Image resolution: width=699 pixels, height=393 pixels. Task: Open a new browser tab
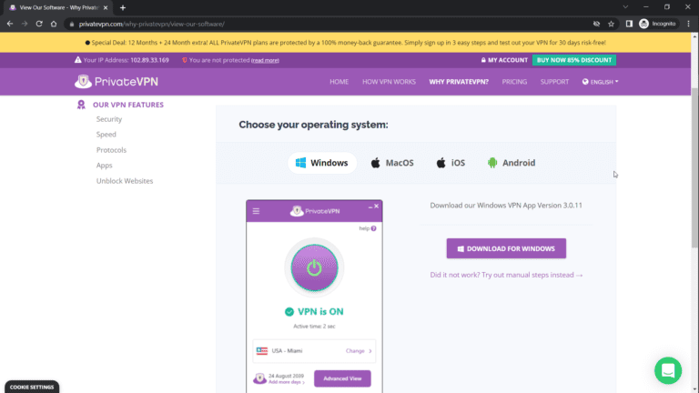(x=123, y=7)
